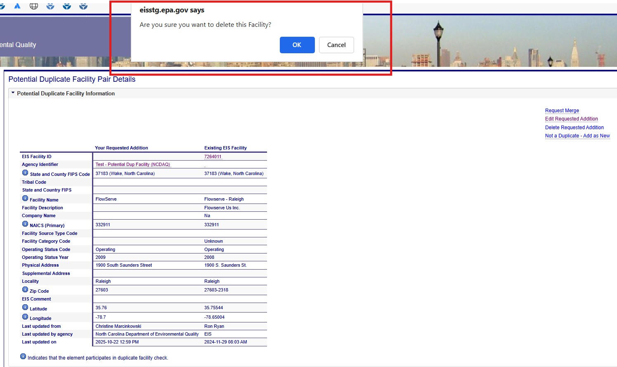Viewport: 617px width, 367px height.
Task: Click info icon next to Zip Code
Action: (x=25, y=290)
